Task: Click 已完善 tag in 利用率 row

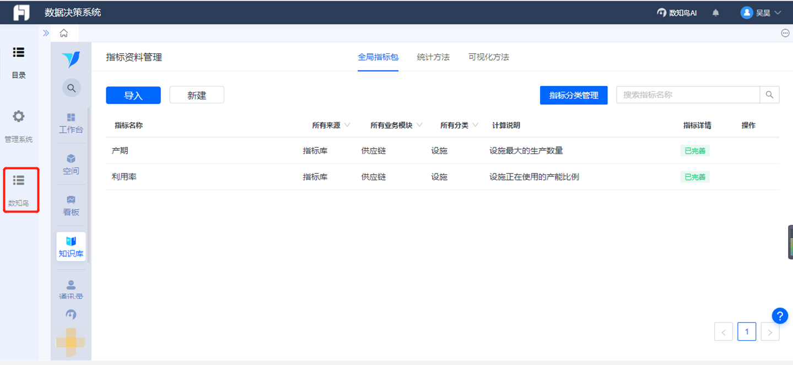Action: [x=695, y=177]
